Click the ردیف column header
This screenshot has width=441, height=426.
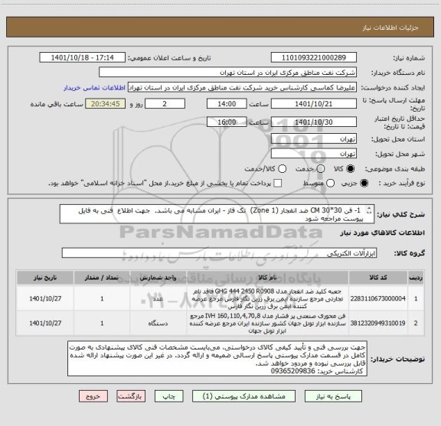point(416,278)
